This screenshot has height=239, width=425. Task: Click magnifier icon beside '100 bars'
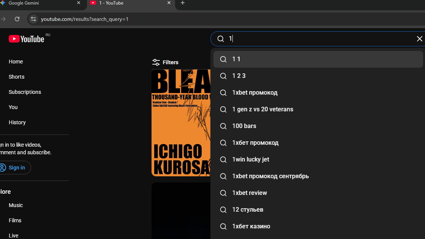(223, 126)
